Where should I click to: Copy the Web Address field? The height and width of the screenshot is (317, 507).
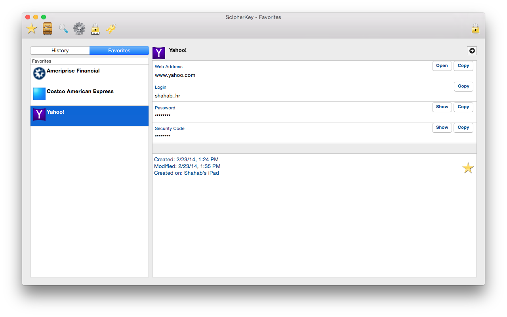click(x=463, y=66)
